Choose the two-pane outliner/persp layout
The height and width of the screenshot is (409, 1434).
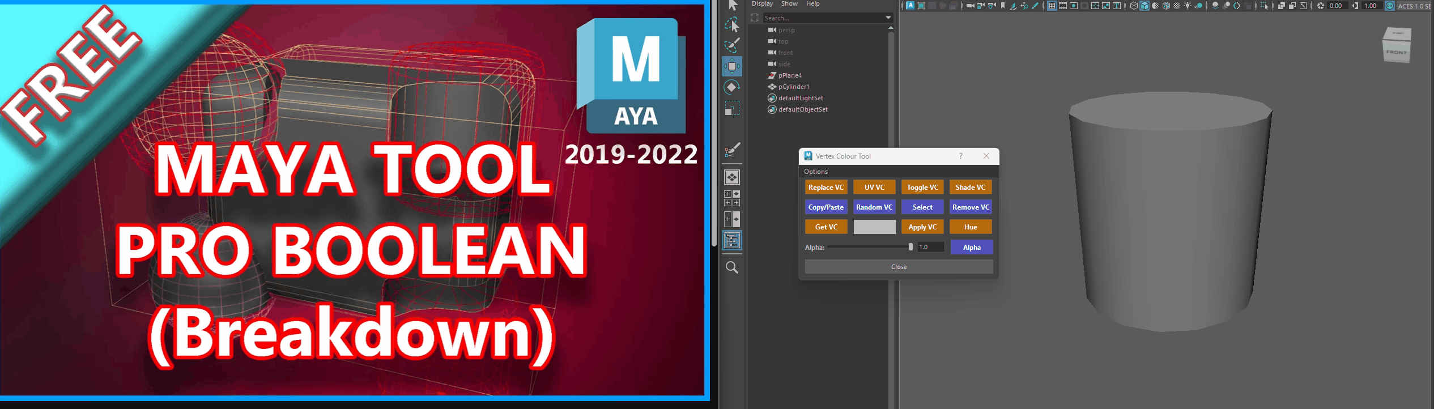coord(732,219)
